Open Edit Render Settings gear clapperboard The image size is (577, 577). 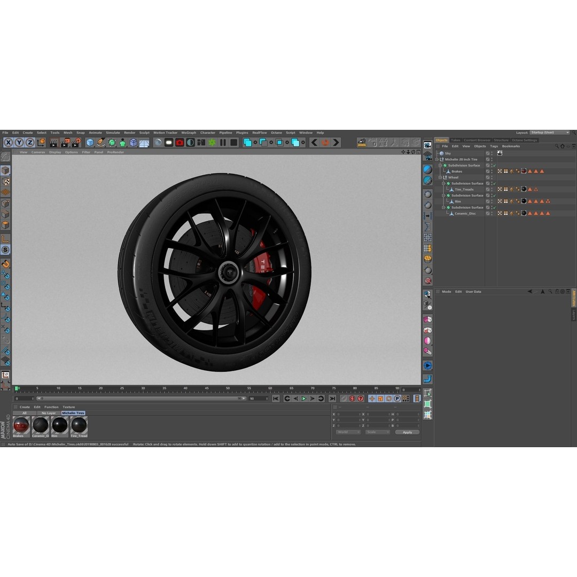[x=76, y=143]
